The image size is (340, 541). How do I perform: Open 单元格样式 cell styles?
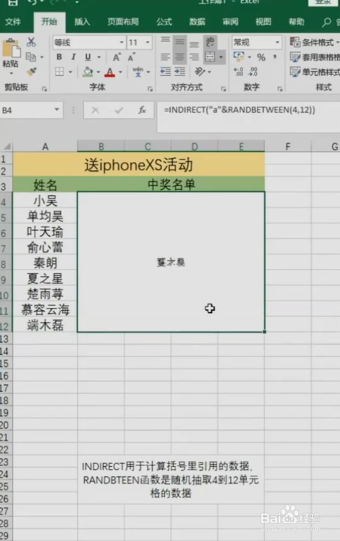[315, 72]
